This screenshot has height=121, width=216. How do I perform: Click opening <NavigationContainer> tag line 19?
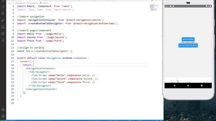point(40,68)
